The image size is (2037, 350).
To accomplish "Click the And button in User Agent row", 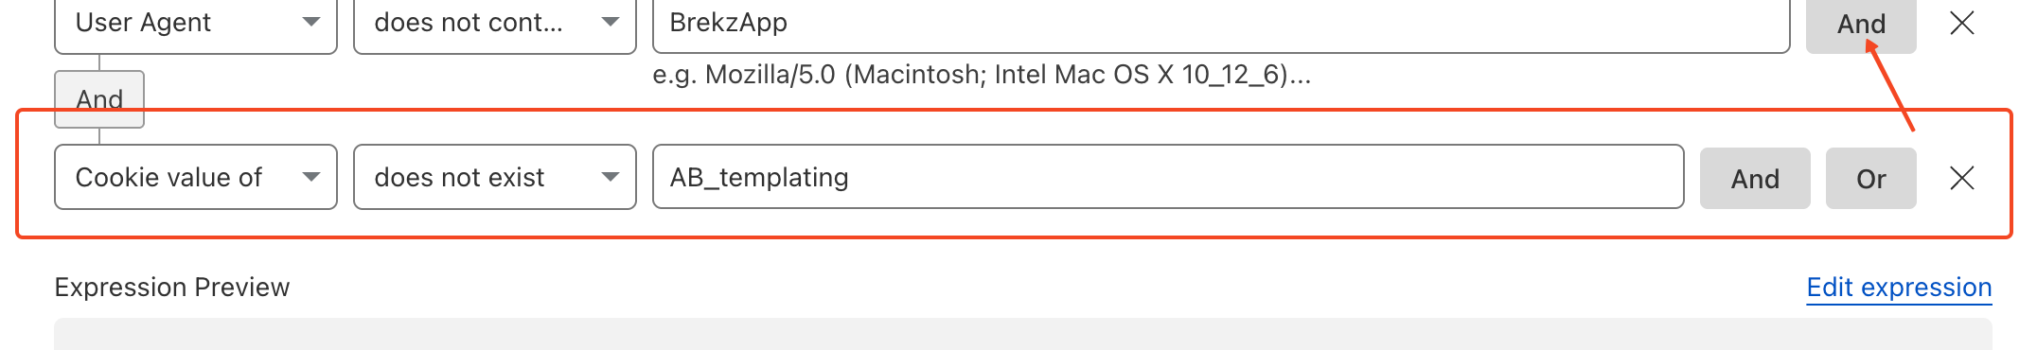I will [x=1861, y=24].
